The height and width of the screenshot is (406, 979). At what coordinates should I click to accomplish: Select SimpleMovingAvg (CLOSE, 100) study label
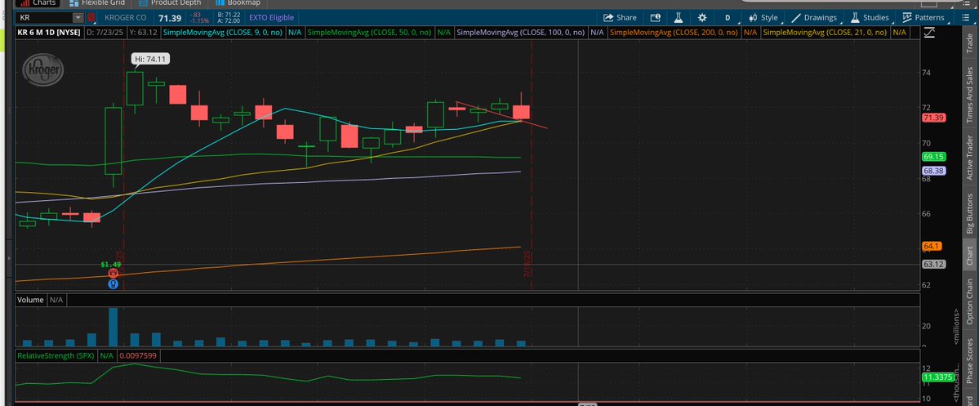520,32
